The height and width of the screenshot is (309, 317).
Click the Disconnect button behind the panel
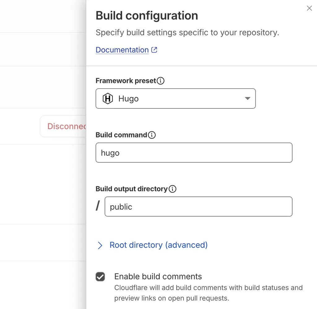click(63, 126)
